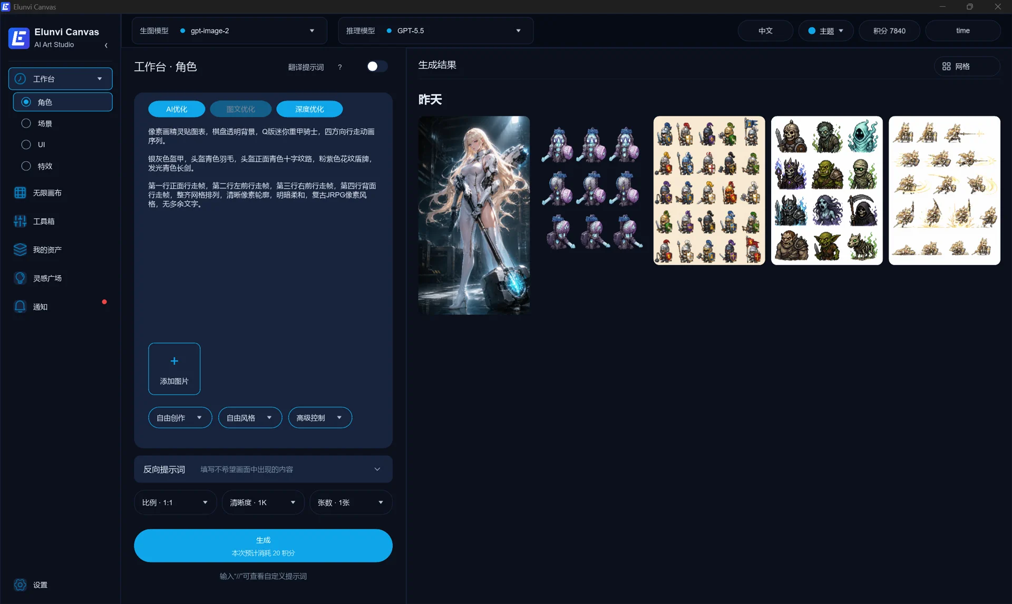
Task: Open 工具箱 sliders icon
Action: point(20,221)
